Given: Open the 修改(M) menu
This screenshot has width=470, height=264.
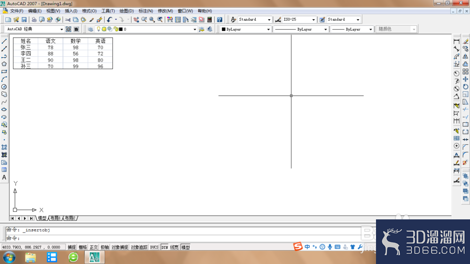Looking at the screenshot, I should tap(165, 11).
